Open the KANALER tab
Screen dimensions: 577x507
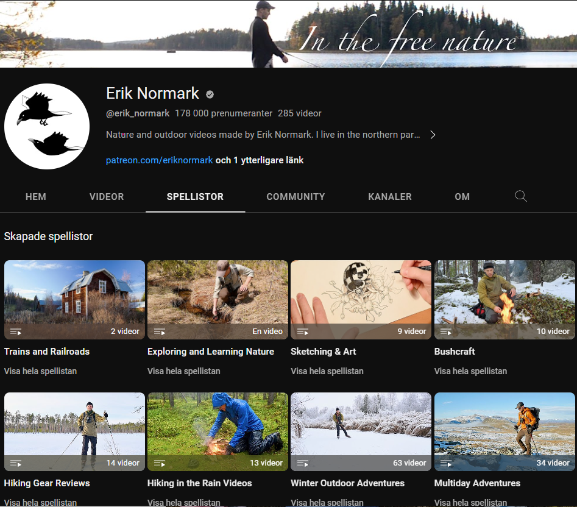click(390, 196)
